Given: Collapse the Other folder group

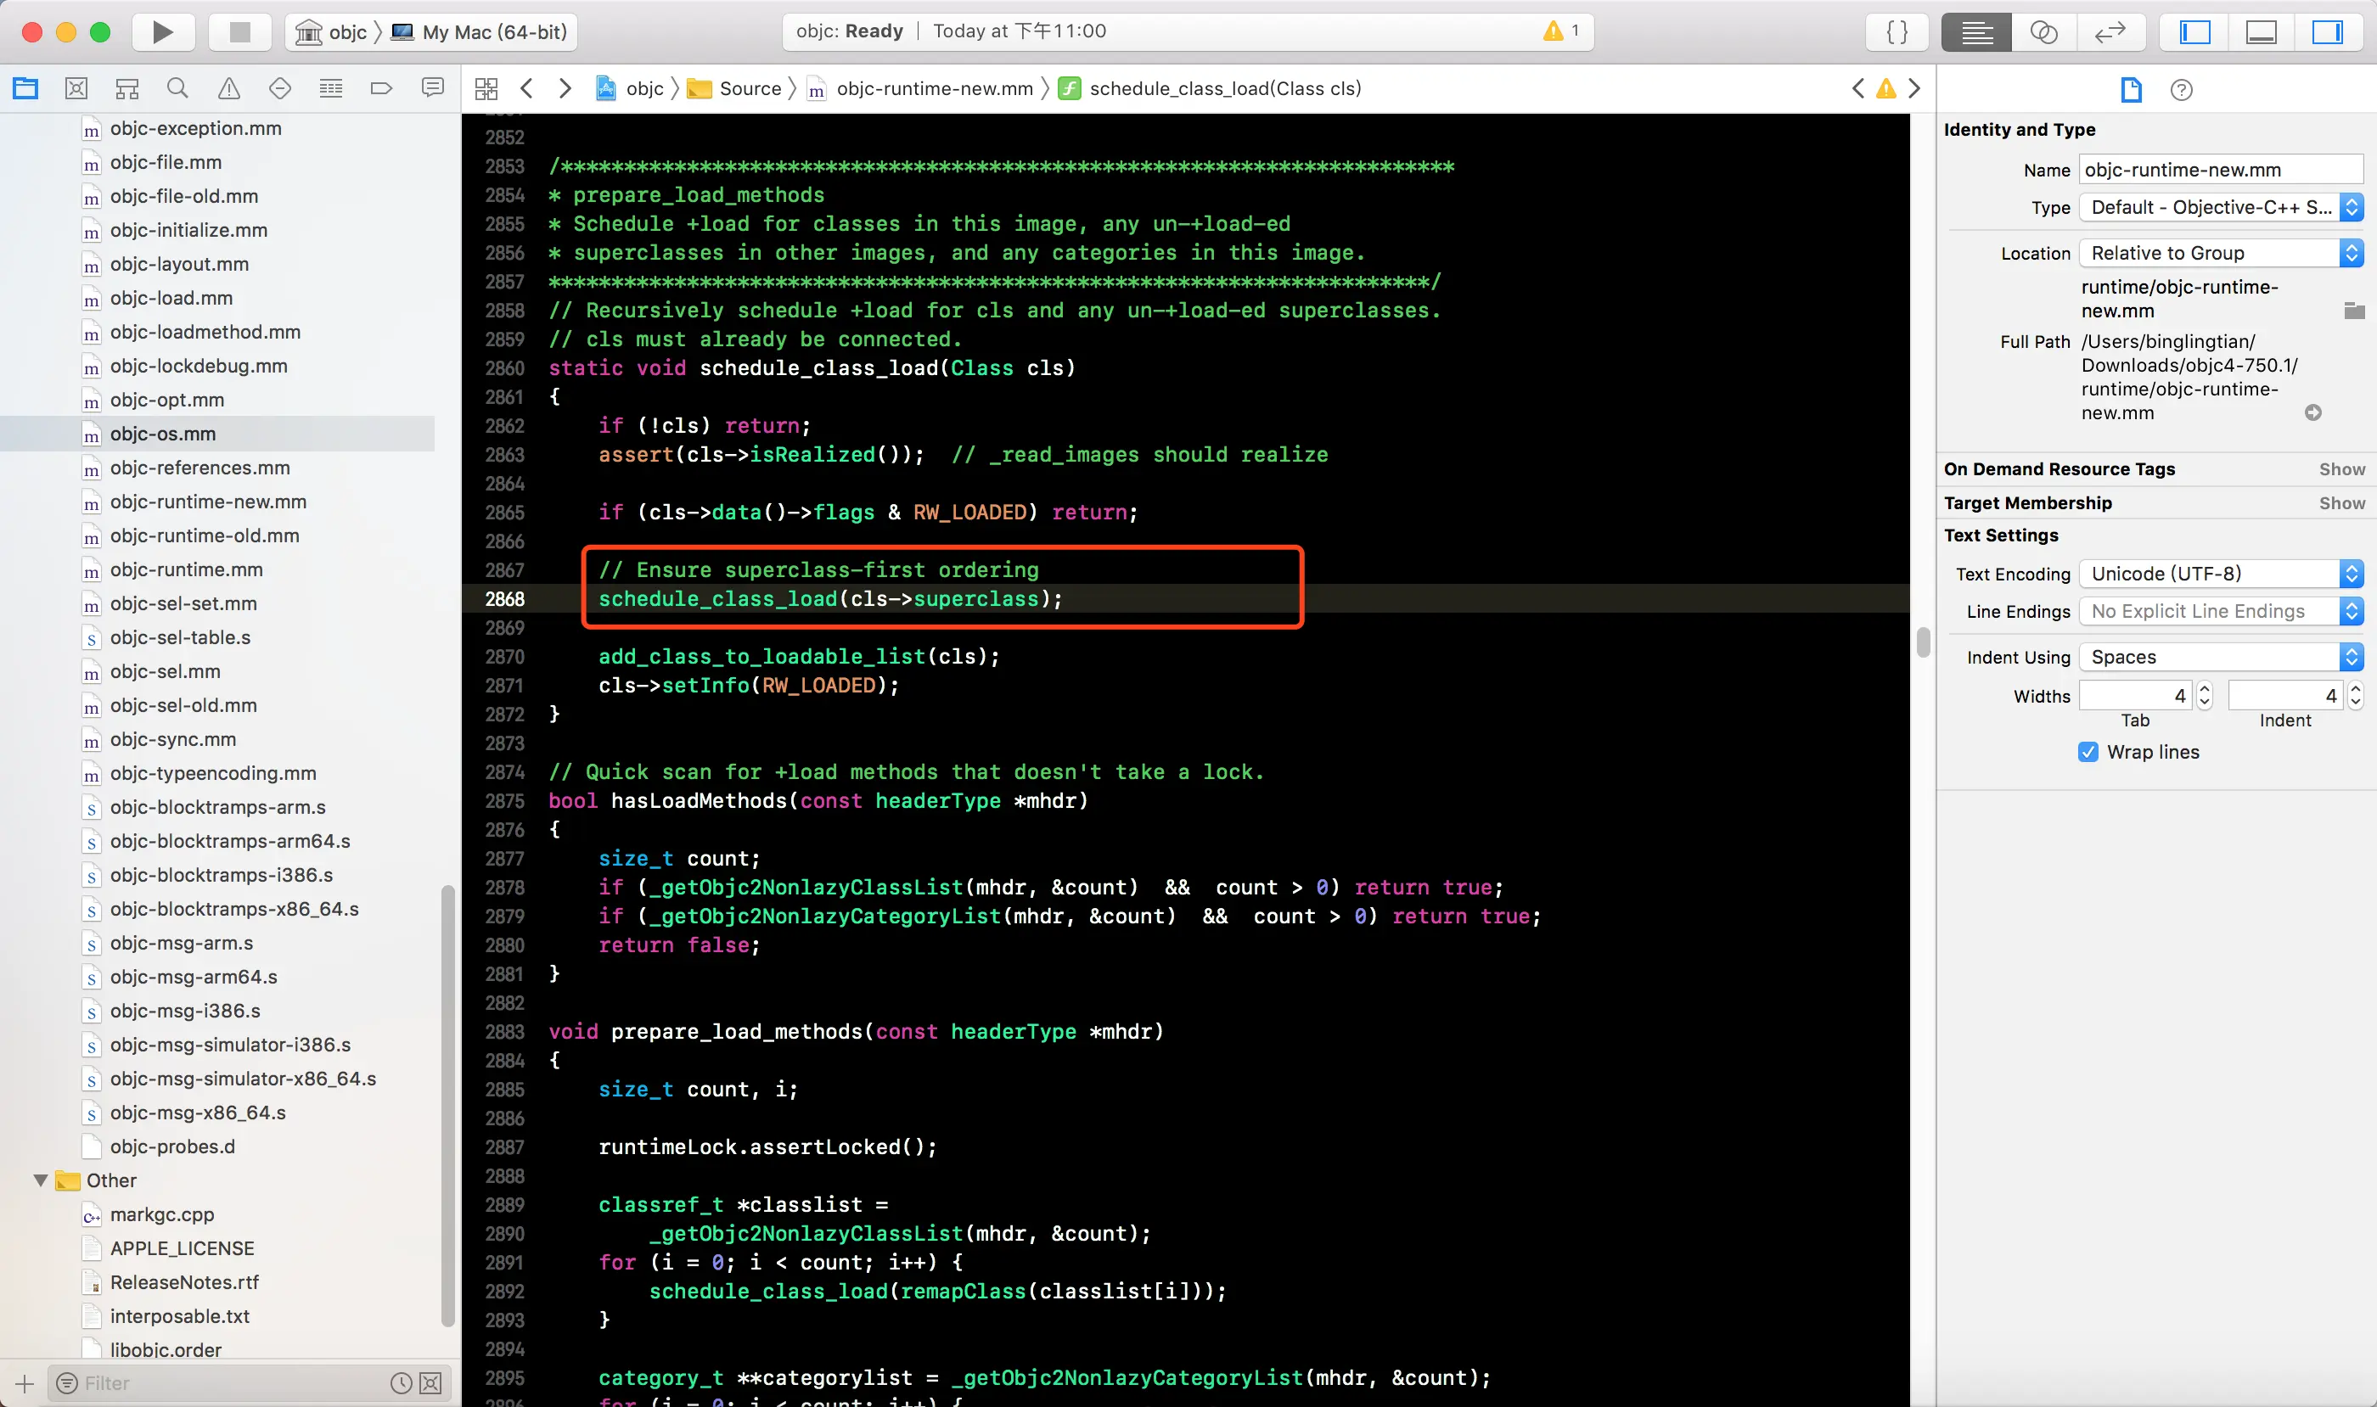Looking at the screenshot, I should click(x=41, y=1180).
